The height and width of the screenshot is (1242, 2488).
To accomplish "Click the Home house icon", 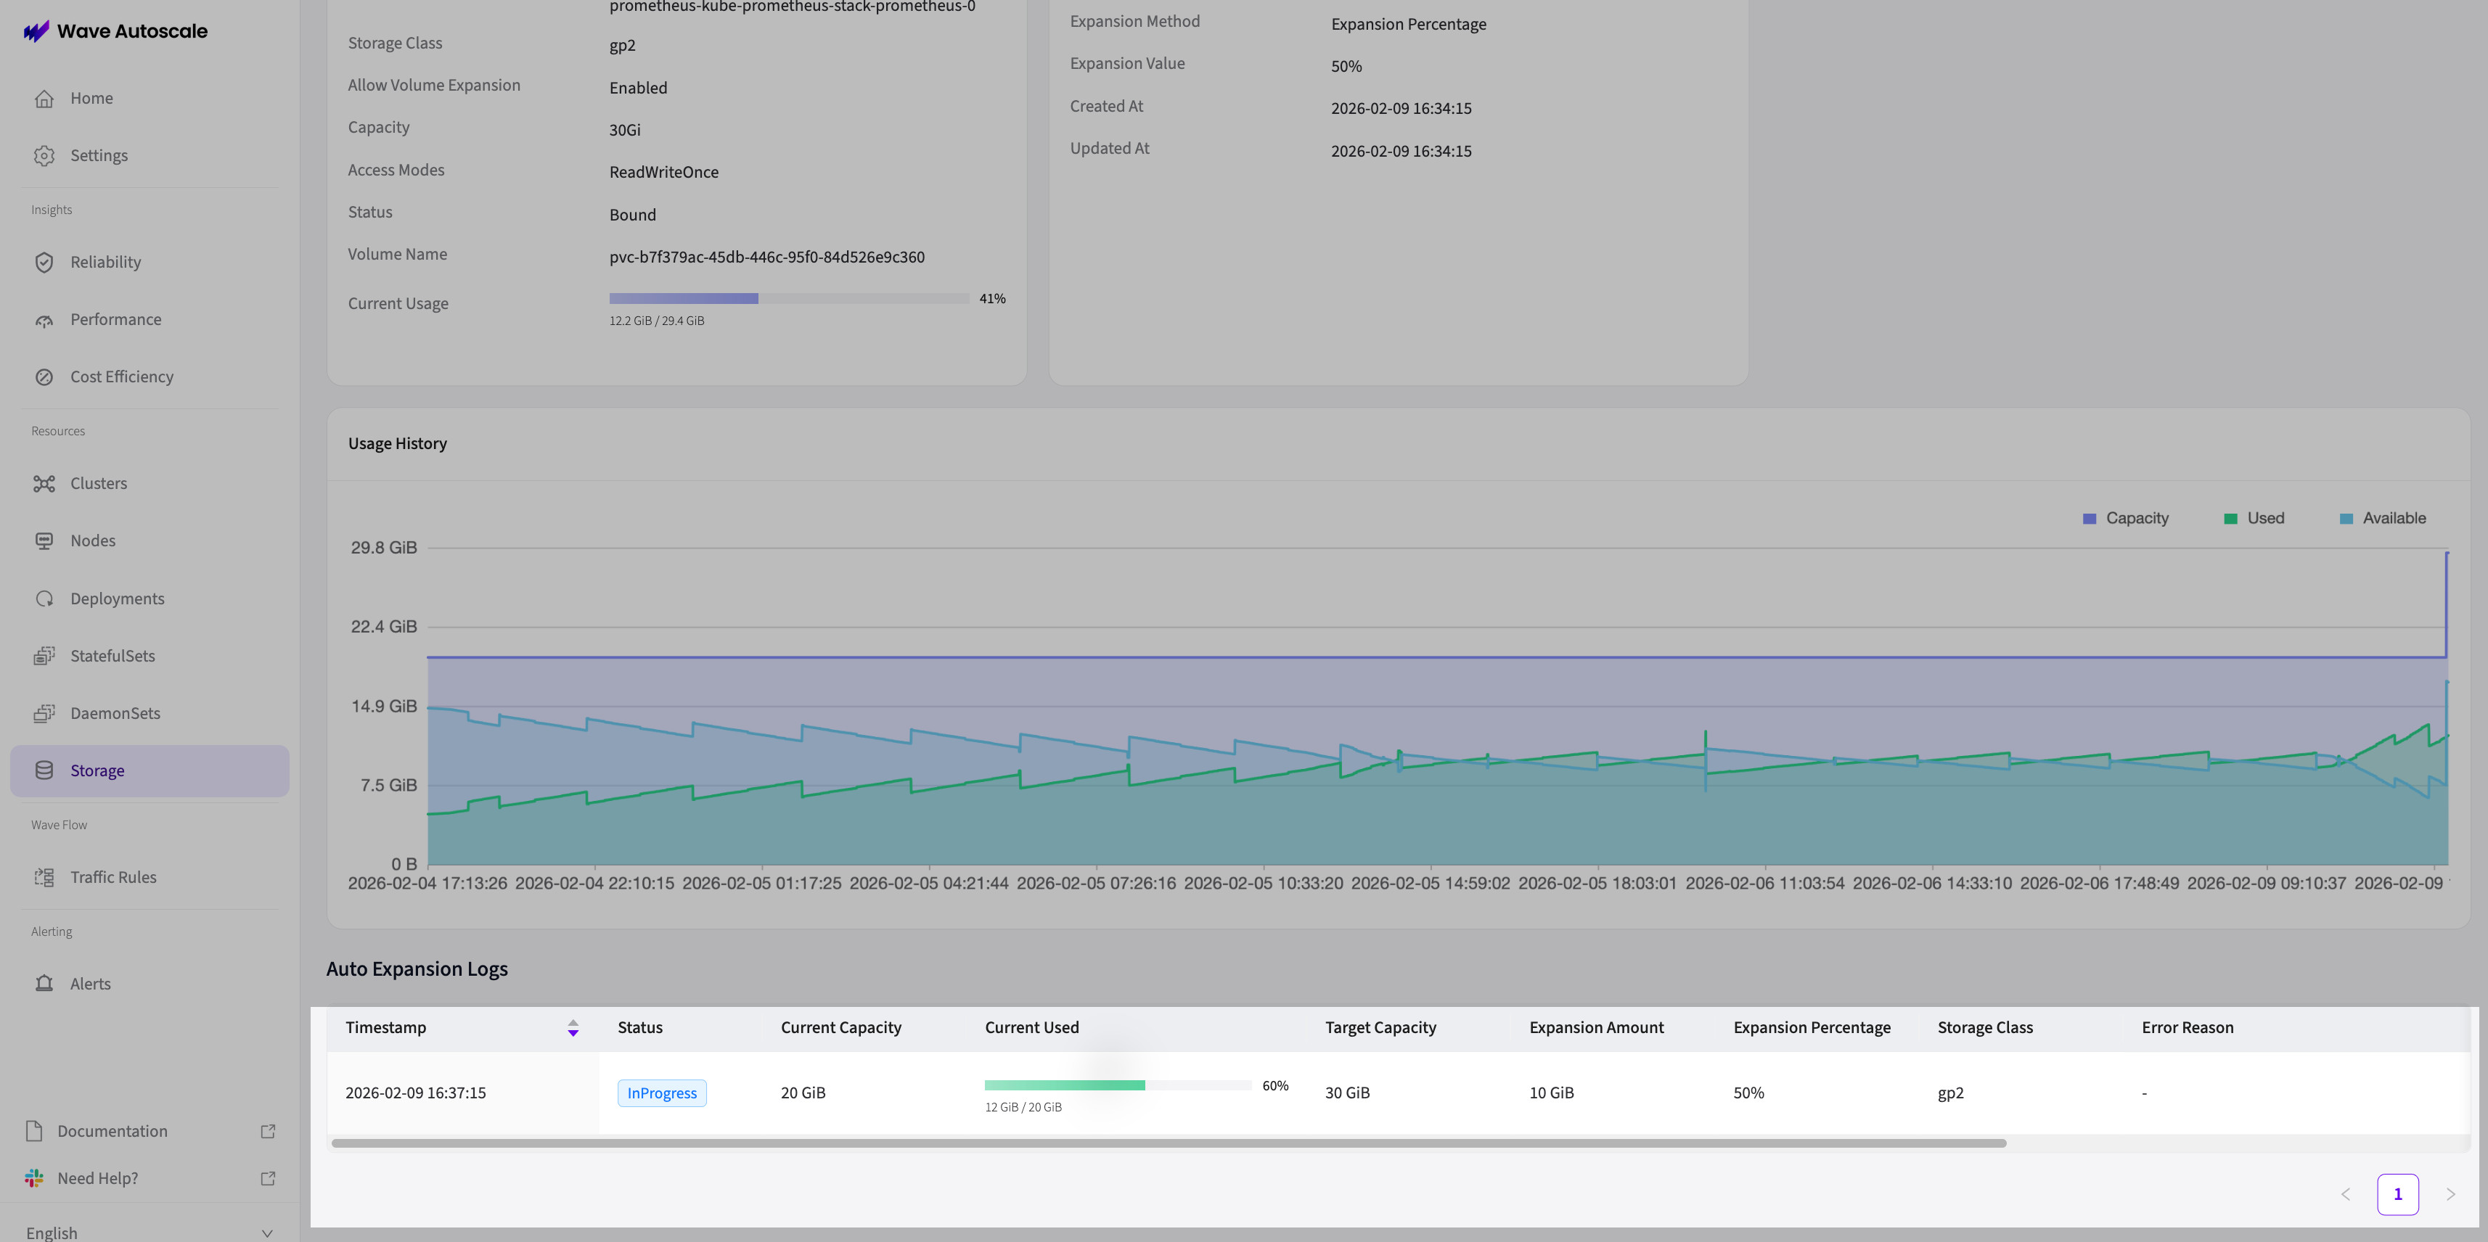I will [x=44, y=99].
